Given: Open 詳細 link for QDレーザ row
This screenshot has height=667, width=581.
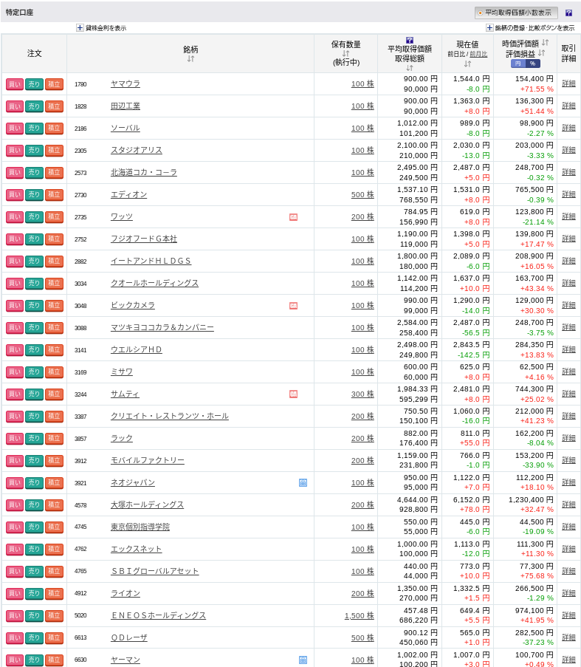Looking at the screenshot, I should click(x=568, y=637).
